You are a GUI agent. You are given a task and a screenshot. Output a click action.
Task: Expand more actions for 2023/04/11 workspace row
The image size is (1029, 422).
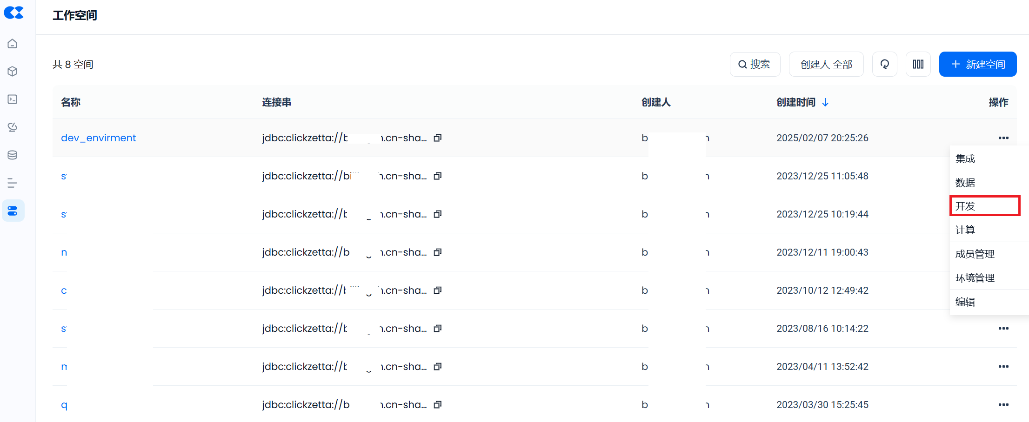(x=1003, y=367)
